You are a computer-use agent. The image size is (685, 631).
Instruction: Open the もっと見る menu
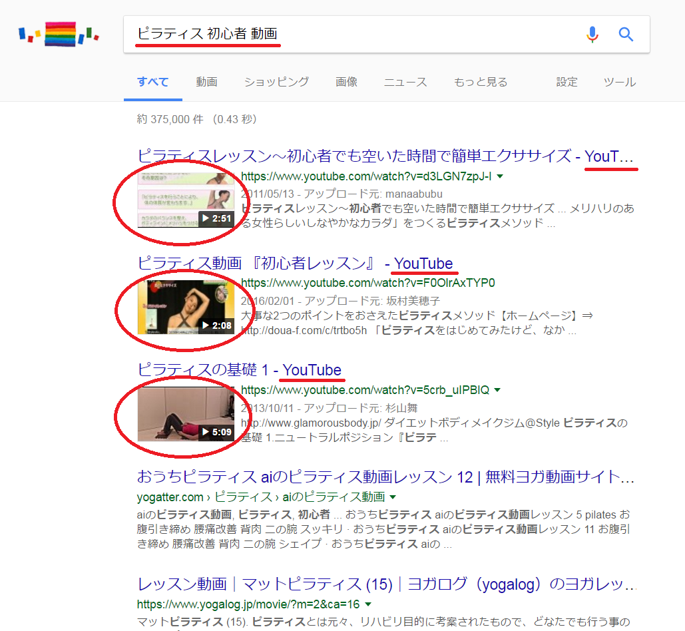click(x=481, y=82)
